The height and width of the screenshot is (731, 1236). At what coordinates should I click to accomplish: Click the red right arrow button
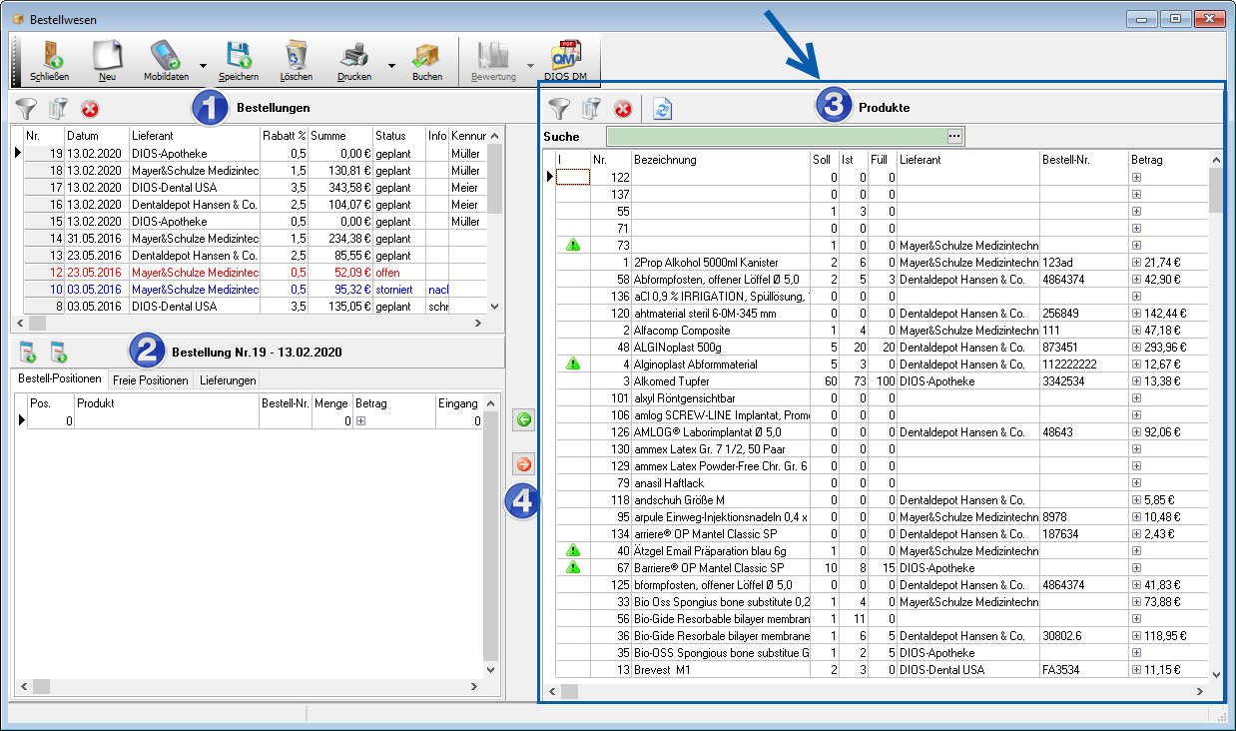click(523, 464)
